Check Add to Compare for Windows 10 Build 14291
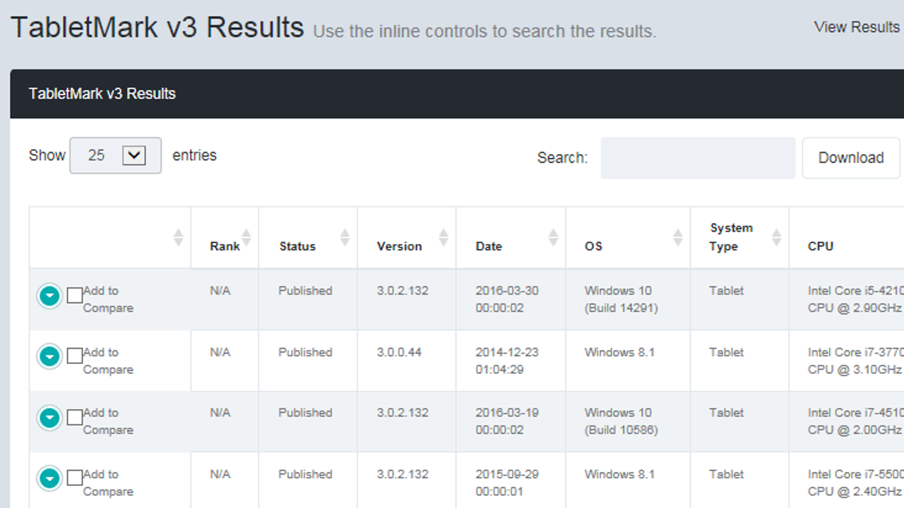 point(75,295)
